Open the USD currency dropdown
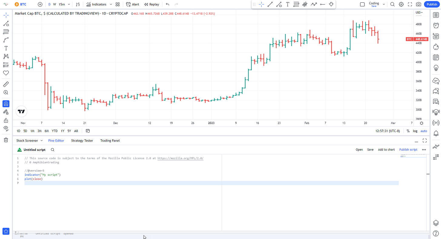Viewport: 441px width, 239px height. (x=419, y=12)
